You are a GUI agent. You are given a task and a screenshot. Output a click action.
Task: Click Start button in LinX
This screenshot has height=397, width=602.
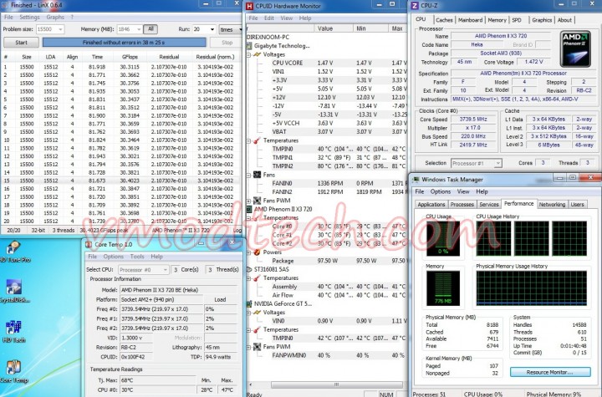coord(21,43)
